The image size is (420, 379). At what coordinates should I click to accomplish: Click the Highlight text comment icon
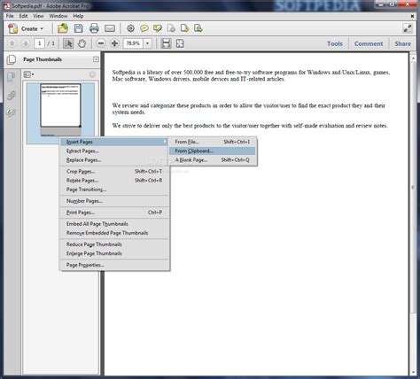[158, 28]
